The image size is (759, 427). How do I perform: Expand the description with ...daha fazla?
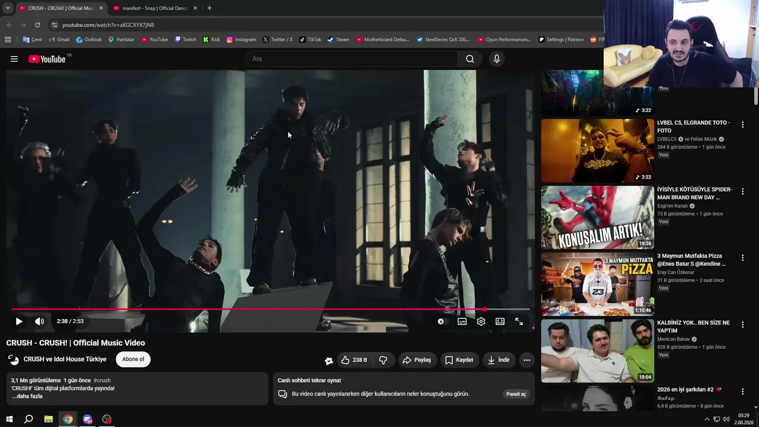pos(27,396)
